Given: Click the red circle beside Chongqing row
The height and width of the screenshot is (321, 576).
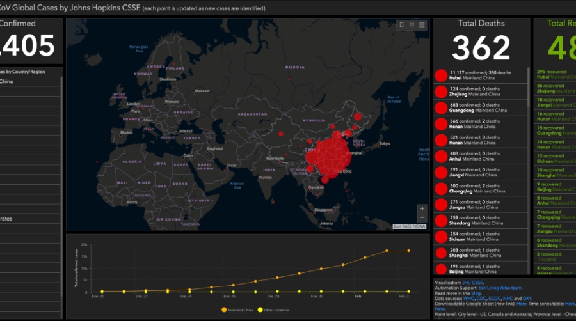Looking at the screenshot, I should (x=441, y=189).
